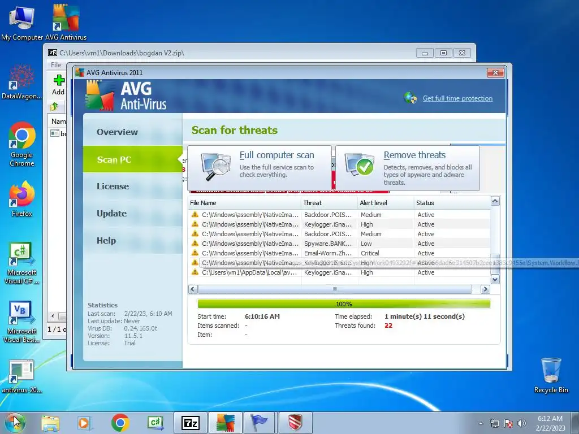Open the Recycle Bin
Viewport: 579px width, 434px height.
[551, 375]
